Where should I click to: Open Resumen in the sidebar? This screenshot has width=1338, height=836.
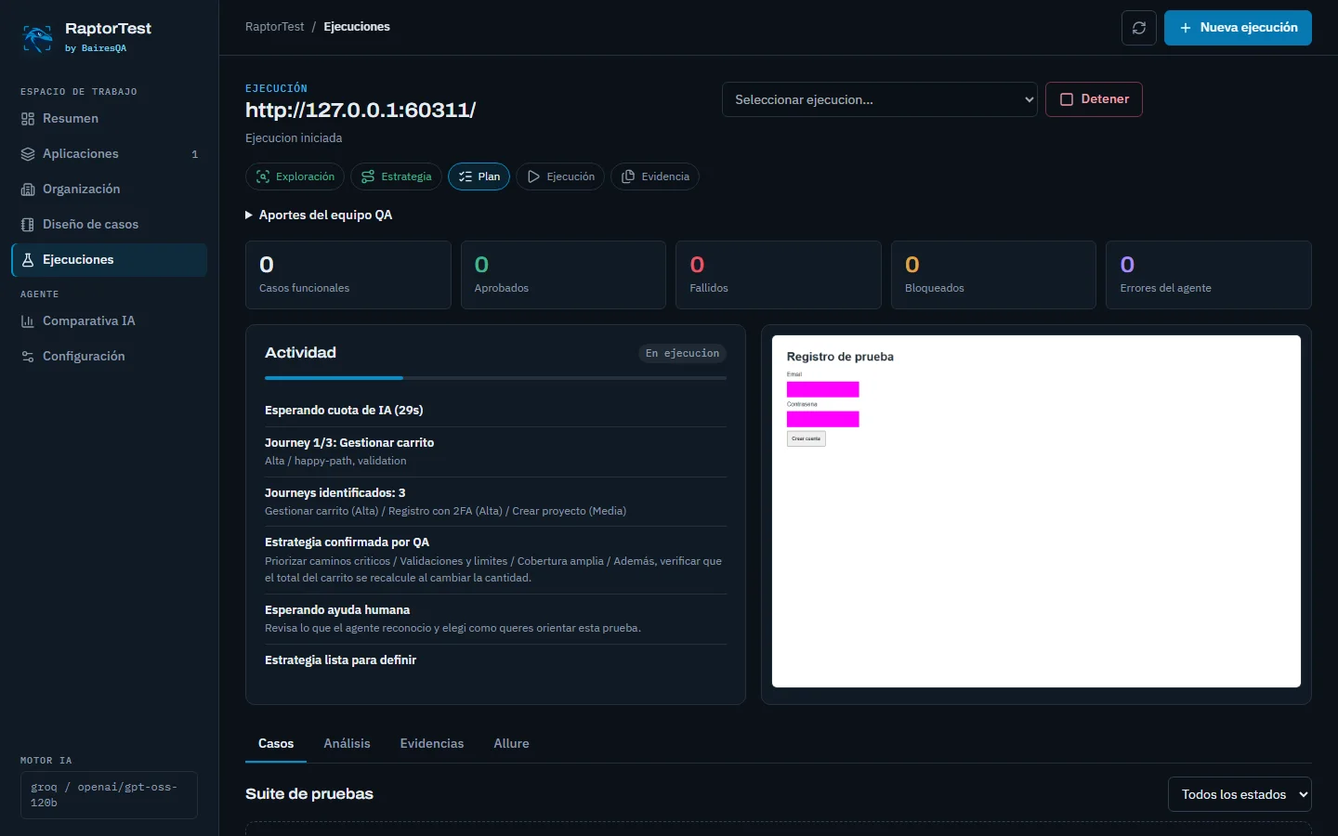point(109,119)
